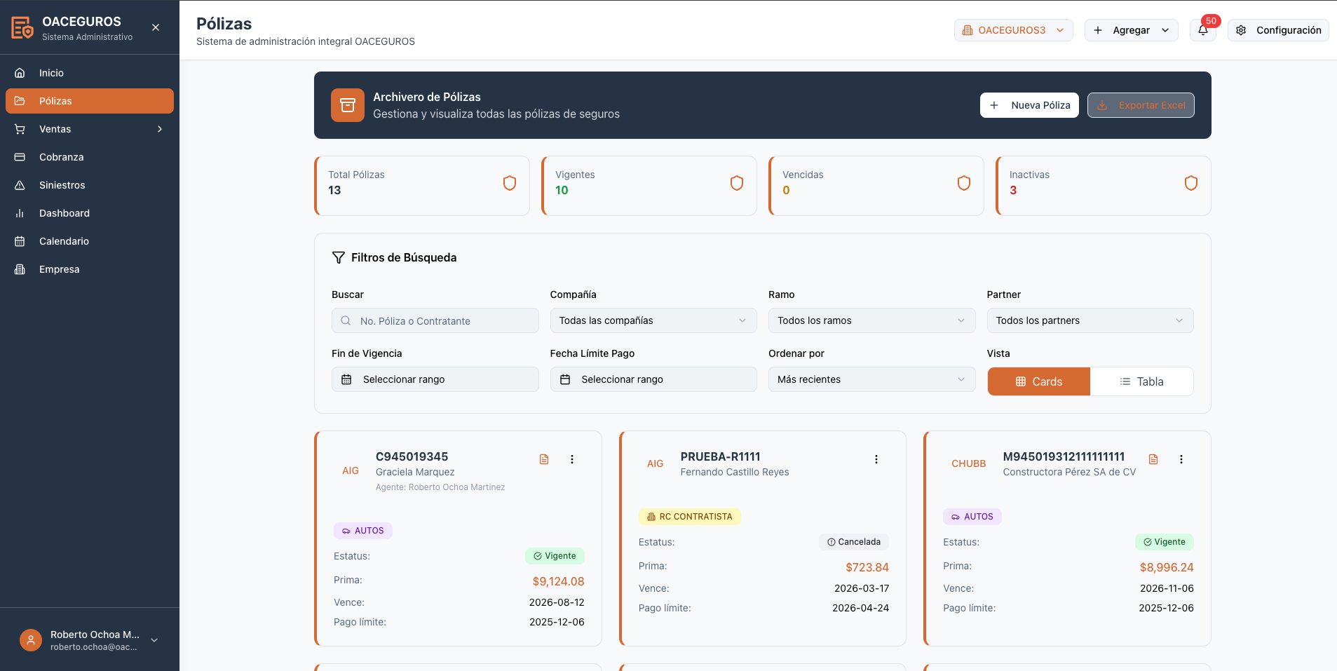Select Fin de Vigencia date range
The height and width of the screenshot is (671, 1337).
pyautogui.click(x=435, y=379)
